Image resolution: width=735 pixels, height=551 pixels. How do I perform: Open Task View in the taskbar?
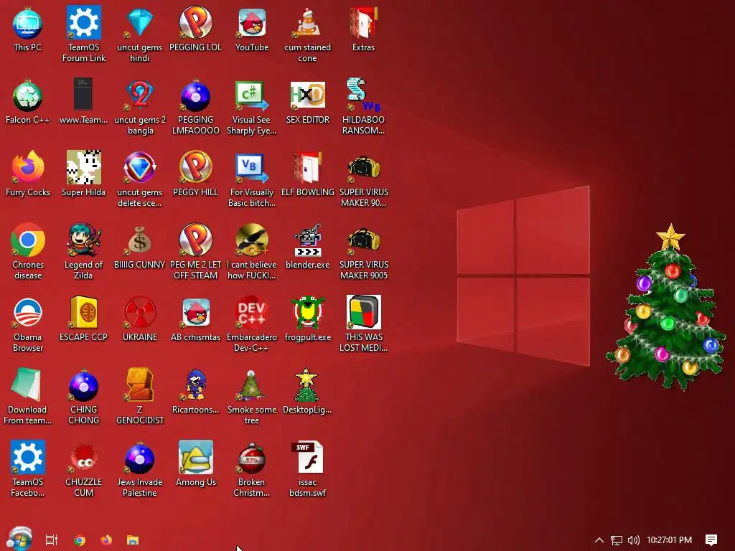coord(52,540)
